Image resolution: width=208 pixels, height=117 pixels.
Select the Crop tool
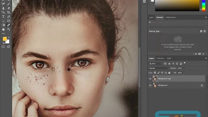tap(9, 12)
